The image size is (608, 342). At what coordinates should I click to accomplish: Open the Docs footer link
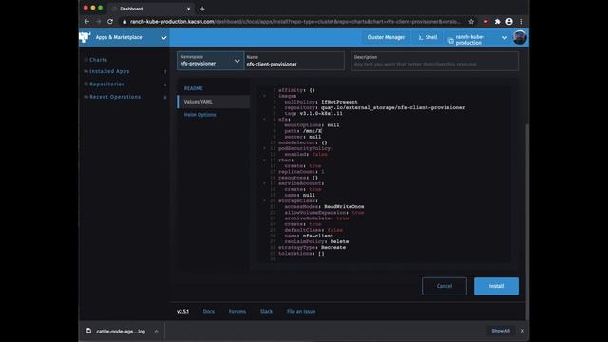pos(209,311)
